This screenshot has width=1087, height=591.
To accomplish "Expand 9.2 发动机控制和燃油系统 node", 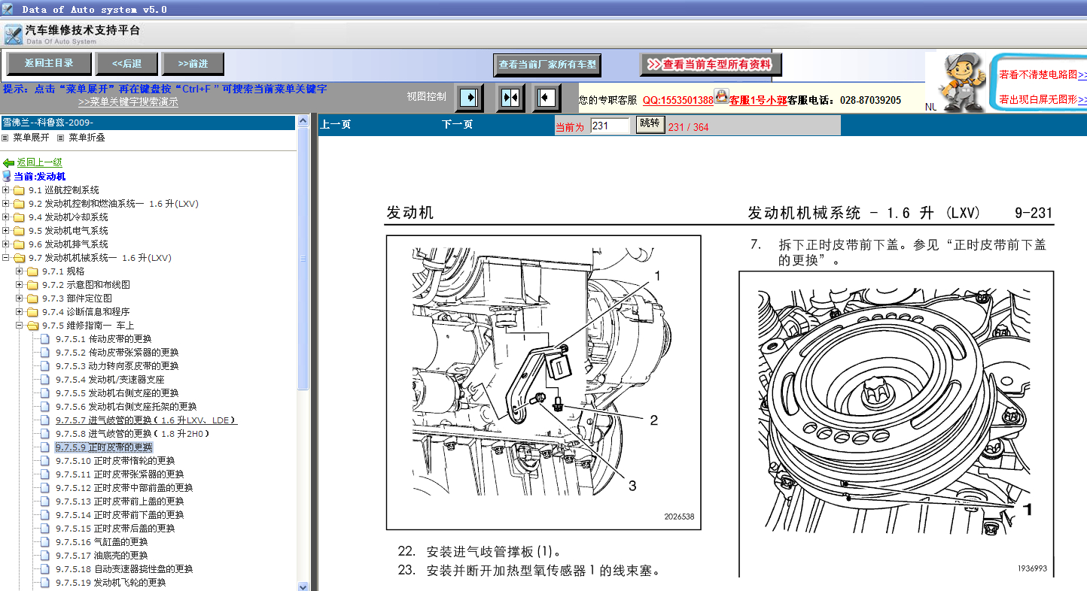I will (x=6, y=204).
